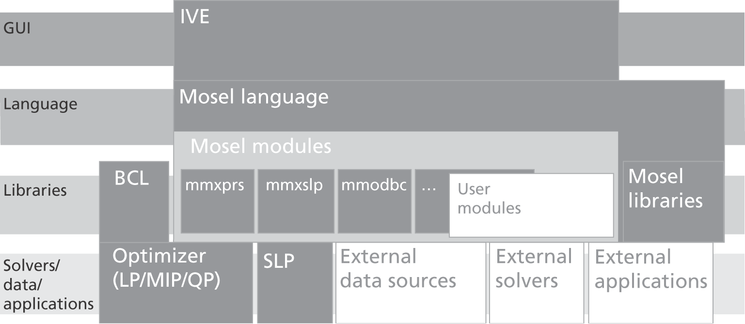Open the User modules box

click(x=531, y=205)
